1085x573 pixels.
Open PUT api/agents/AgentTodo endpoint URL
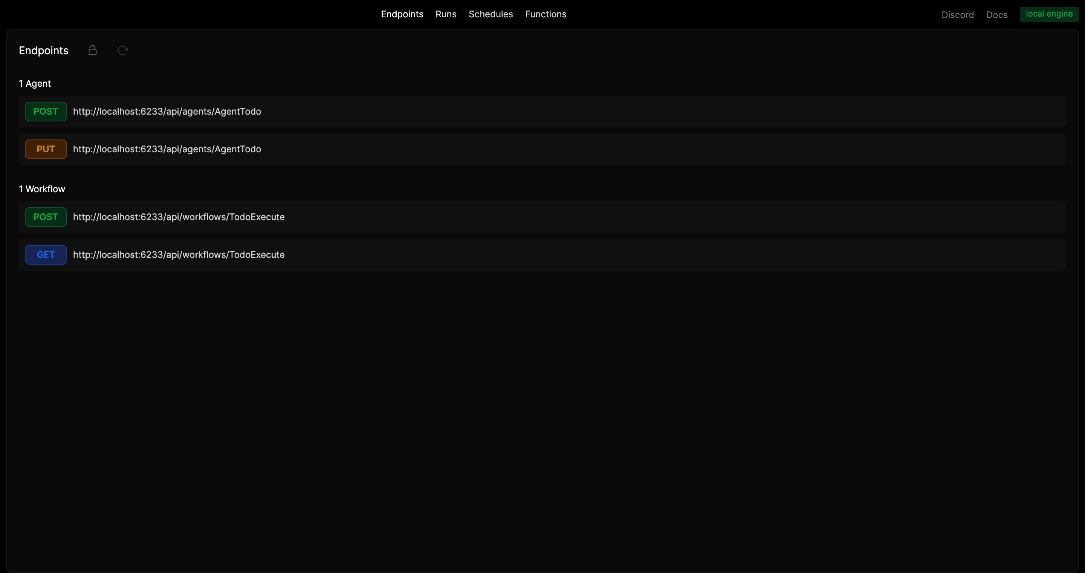[167, 149]
